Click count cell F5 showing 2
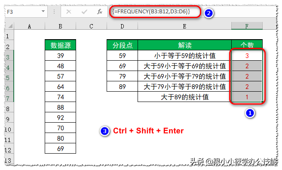The width and height of the screenshot is (282, 170). [x=247, y=76]
